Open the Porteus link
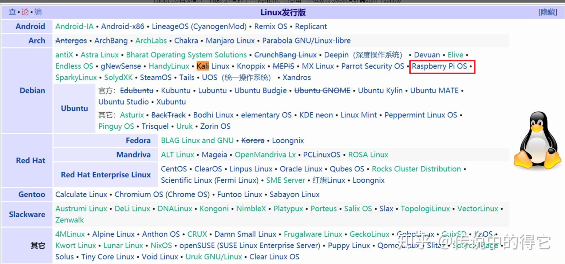The width and height of the screenshot is (565, 264). [324, 209]
